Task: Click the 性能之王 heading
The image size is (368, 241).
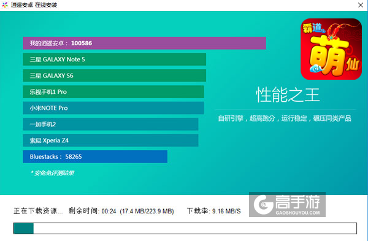Action: coord(288,95)
